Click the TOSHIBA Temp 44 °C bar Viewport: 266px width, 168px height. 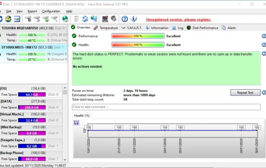(x=32, y=40)
